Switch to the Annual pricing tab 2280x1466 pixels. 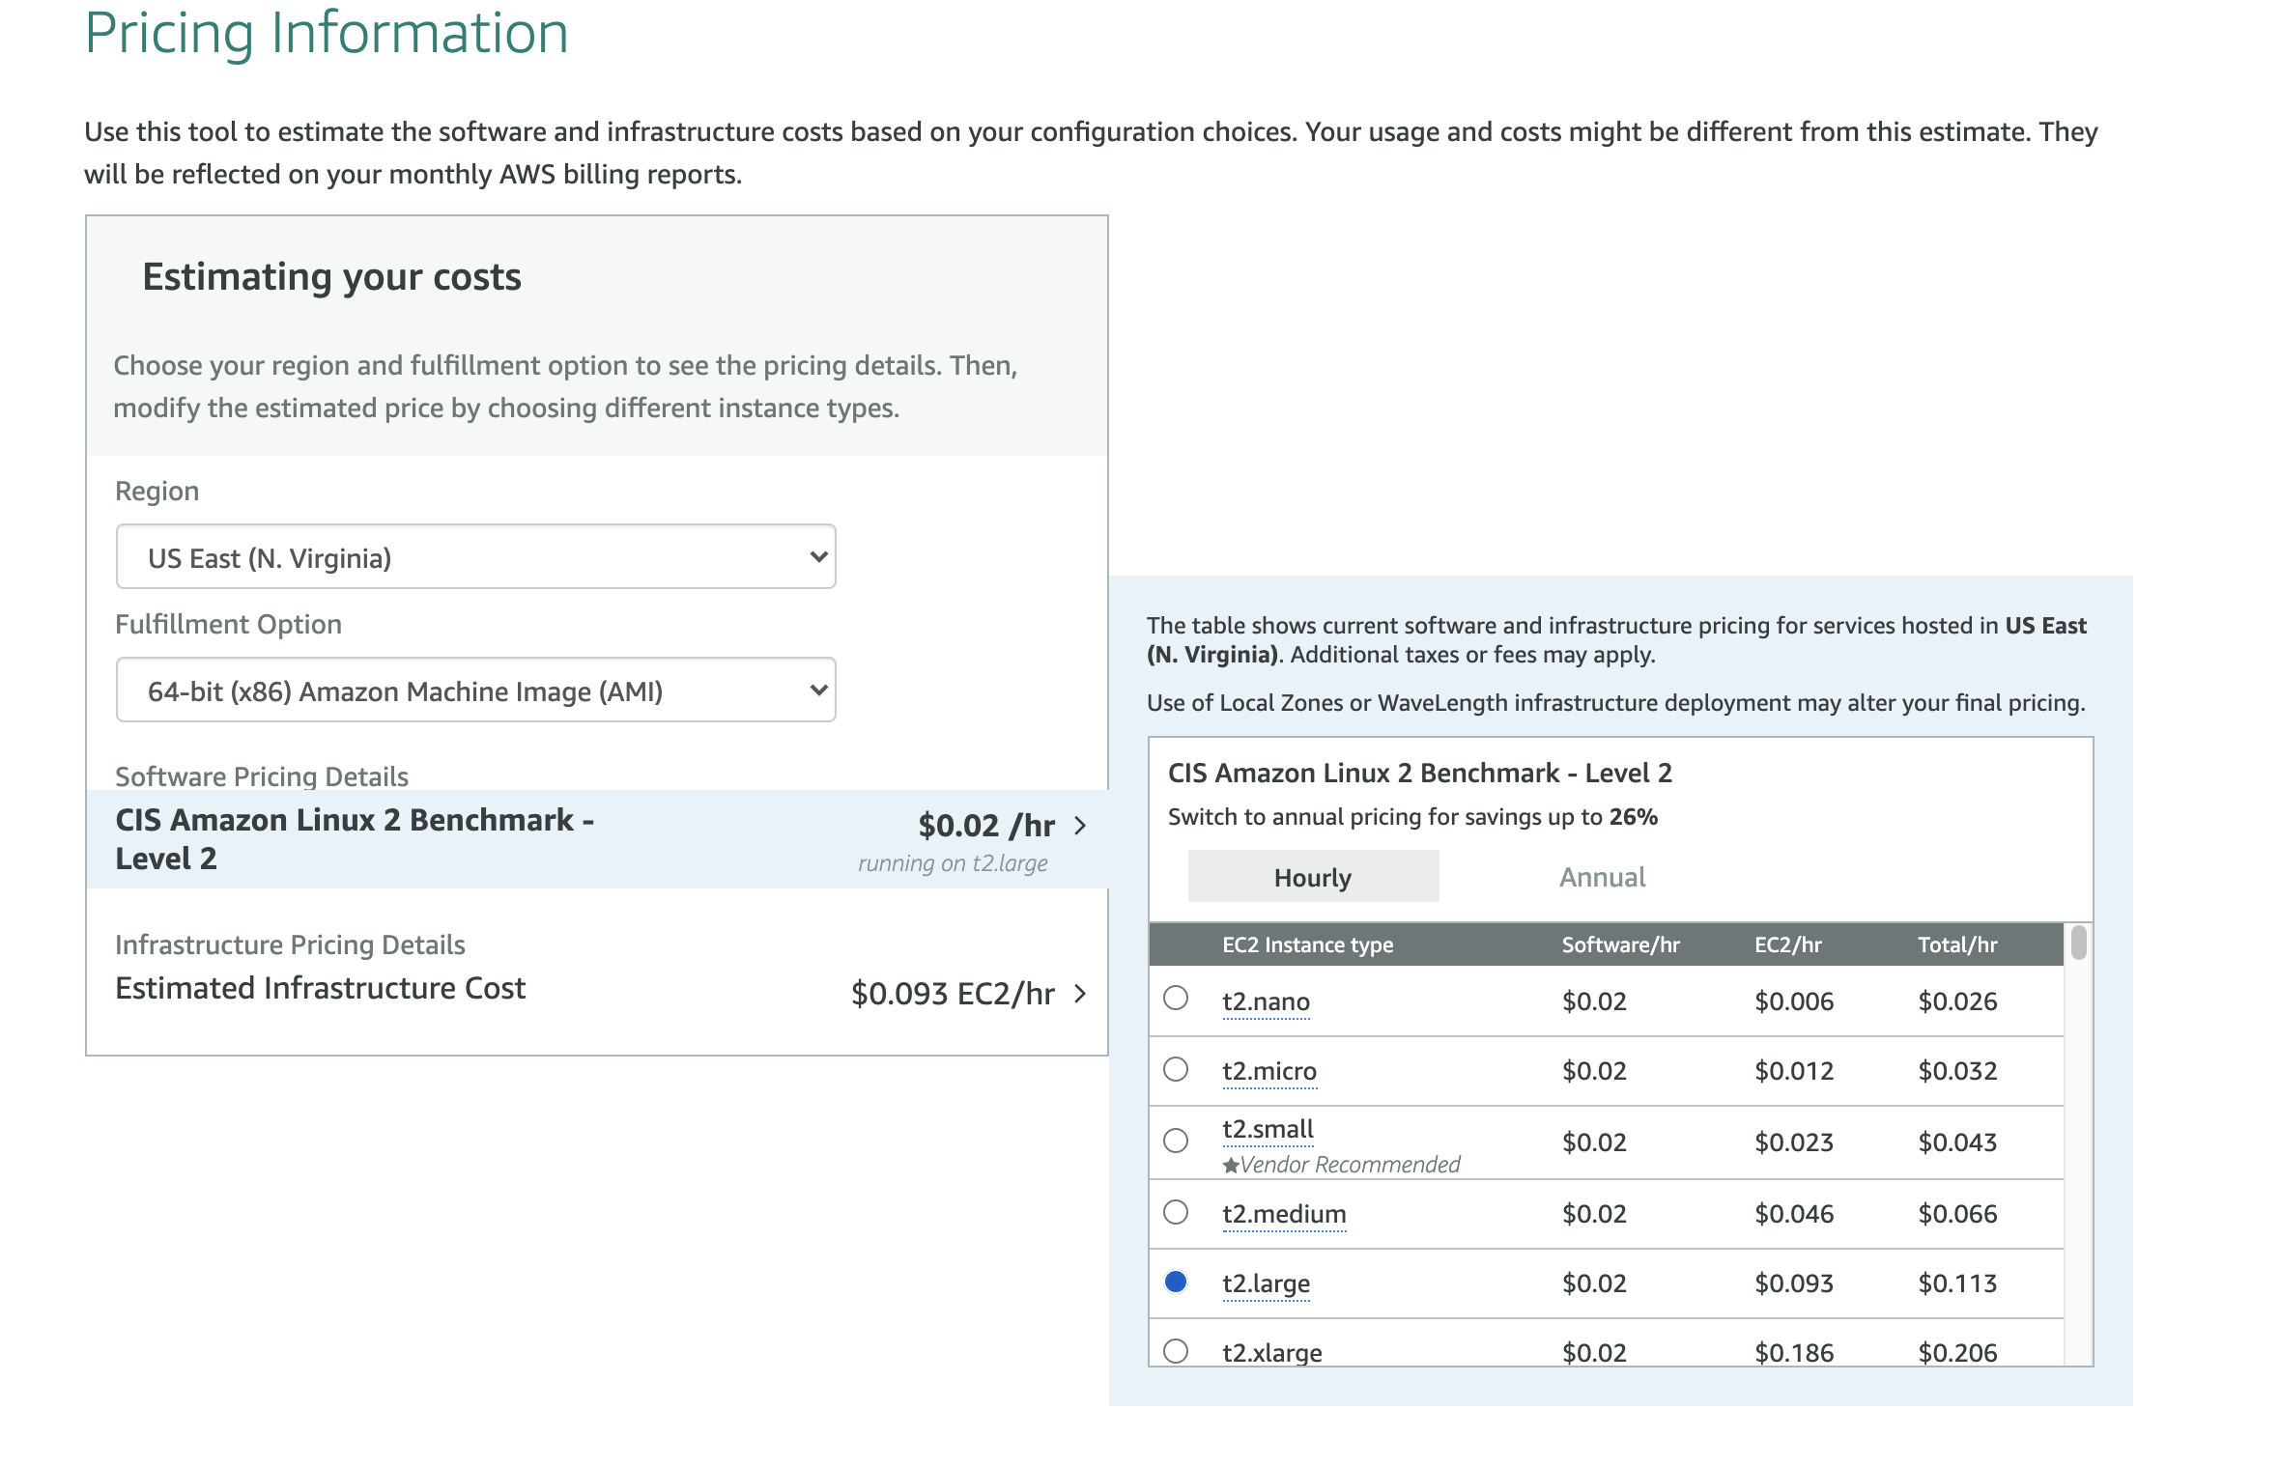pos(1602,877)
